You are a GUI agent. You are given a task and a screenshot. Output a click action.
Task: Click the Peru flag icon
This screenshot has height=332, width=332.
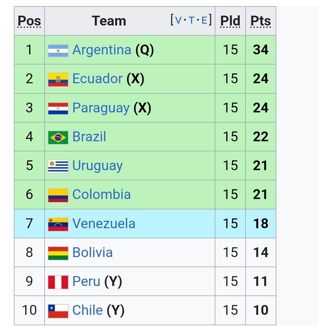tap(58, 282)
